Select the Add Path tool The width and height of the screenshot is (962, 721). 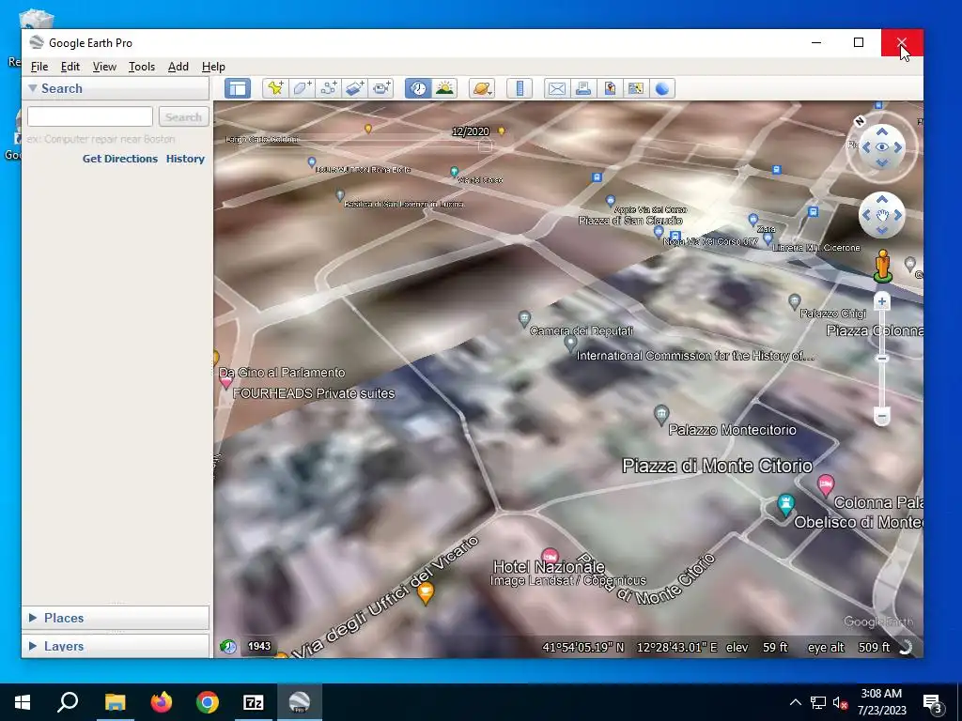(328, 88)
